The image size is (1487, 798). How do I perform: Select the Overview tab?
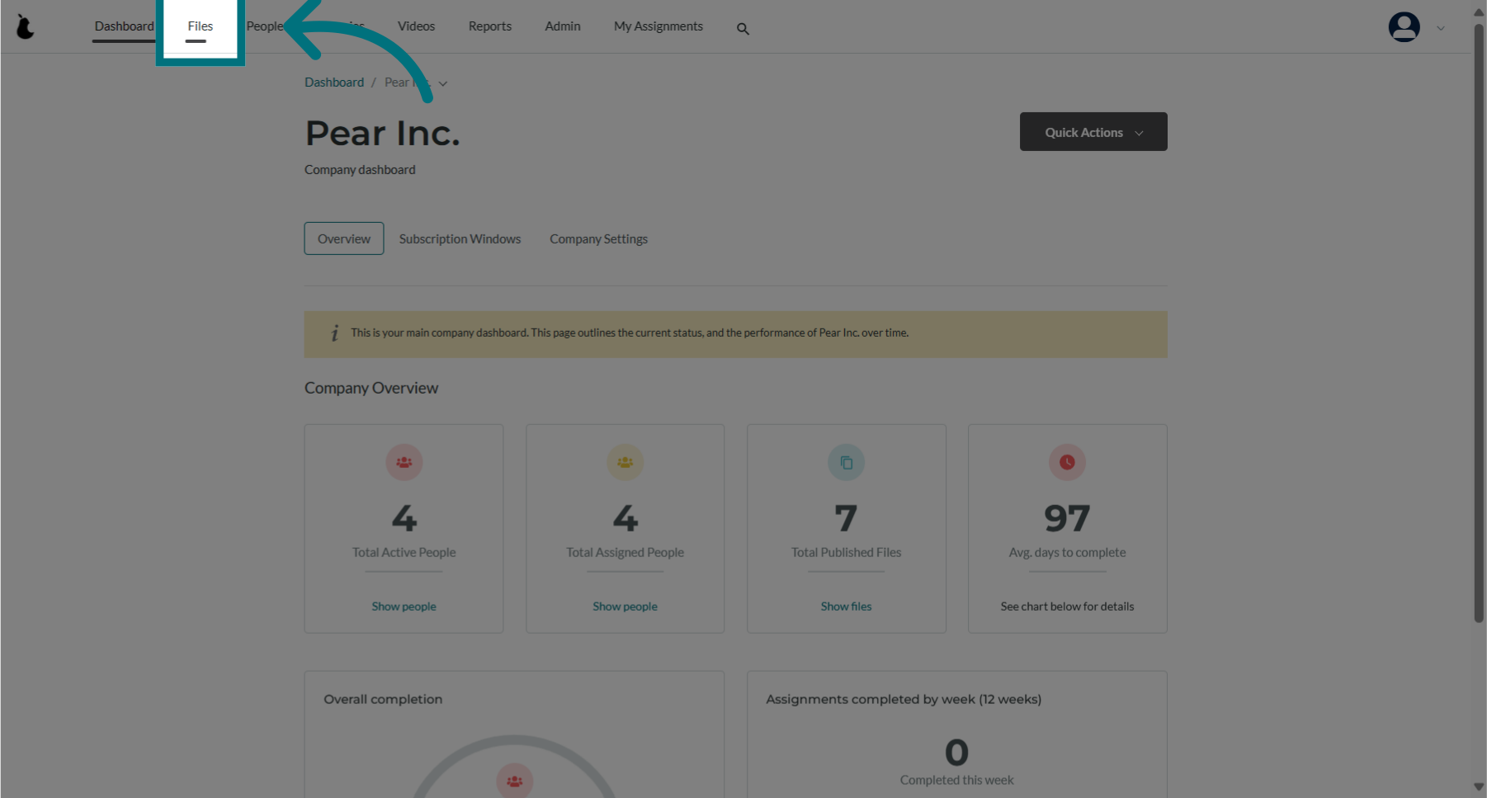[344, 238]
